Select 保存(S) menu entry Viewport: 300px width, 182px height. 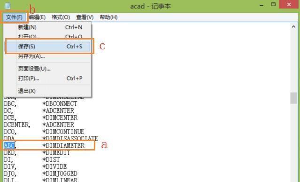click(x=47, y=47)
